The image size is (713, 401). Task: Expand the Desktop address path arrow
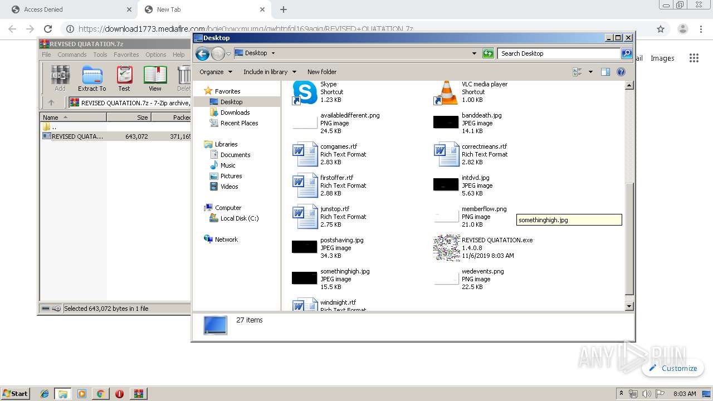pyautogui.click(x=273, y=53)
